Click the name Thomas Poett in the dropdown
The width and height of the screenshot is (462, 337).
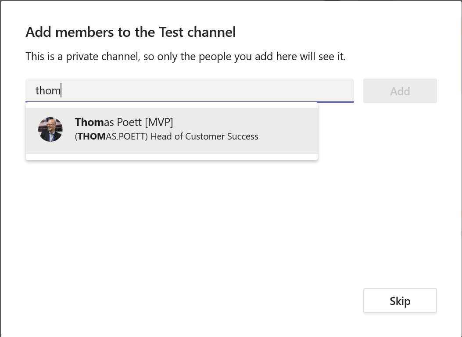(124, 122)
